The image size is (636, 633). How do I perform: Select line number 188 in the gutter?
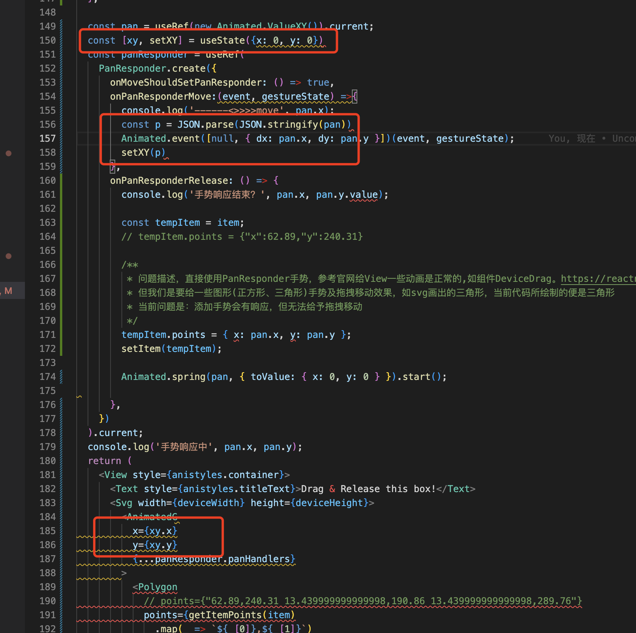47,573
